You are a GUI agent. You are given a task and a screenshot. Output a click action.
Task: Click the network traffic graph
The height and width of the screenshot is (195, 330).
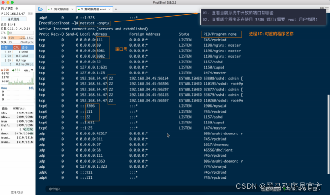click(x=21, y=78)
